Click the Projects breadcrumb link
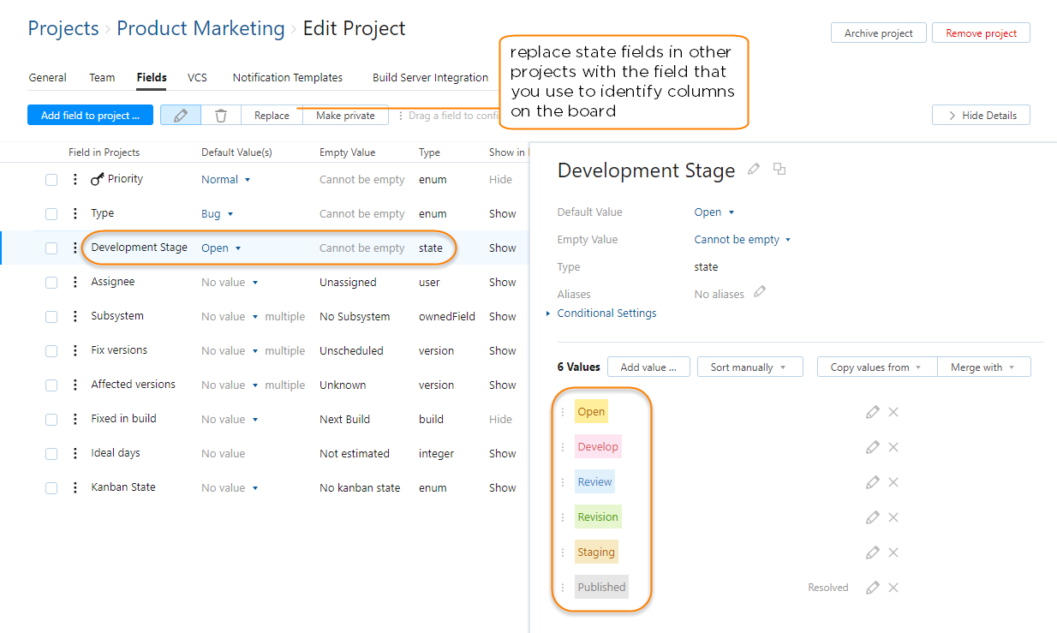The image size is (1057, 633). [63, 28]
